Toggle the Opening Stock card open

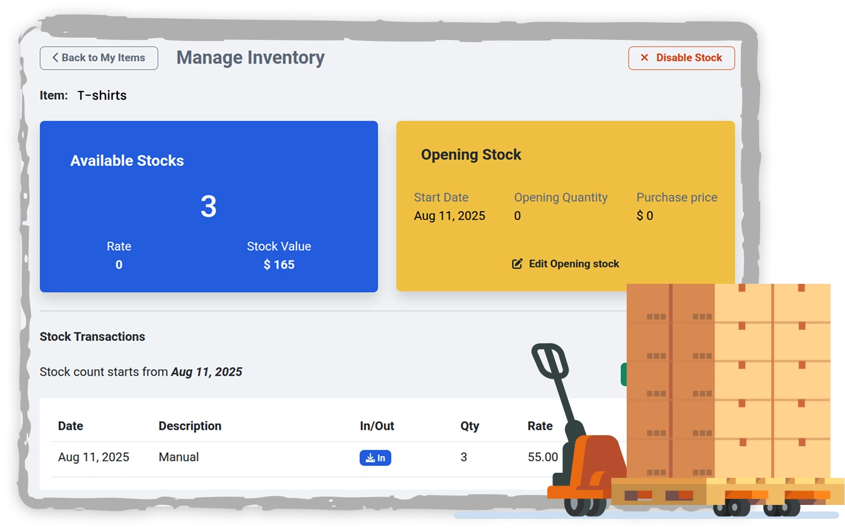565,207
